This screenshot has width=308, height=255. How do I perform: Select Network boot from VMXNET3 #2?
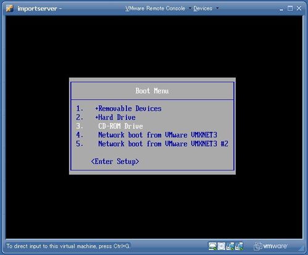[x=163, y=144]
